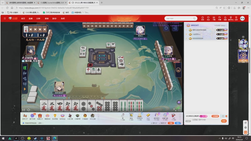Open the 关注 follow heart icon
The image size is (251, 141).
(208, 18)
